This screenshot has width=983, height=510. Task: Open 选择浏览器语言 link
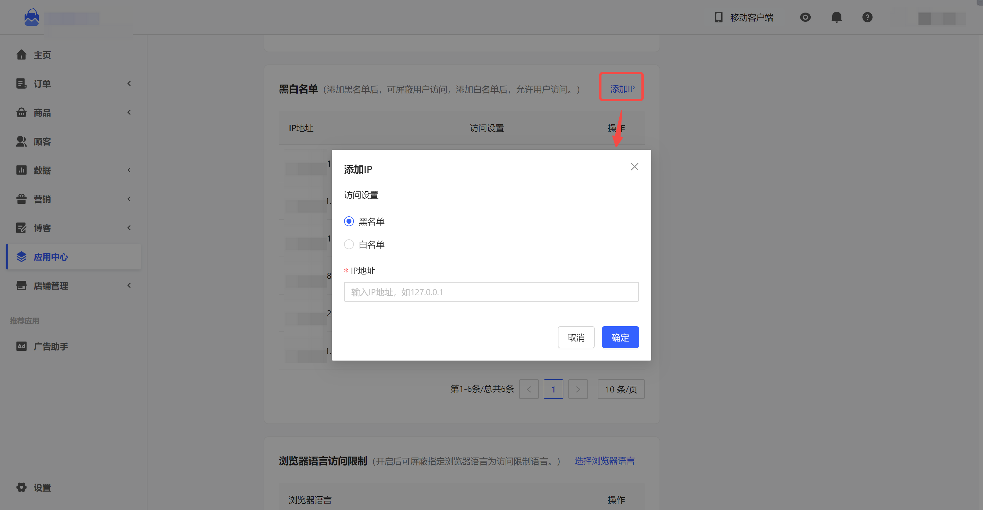[605, 461]
